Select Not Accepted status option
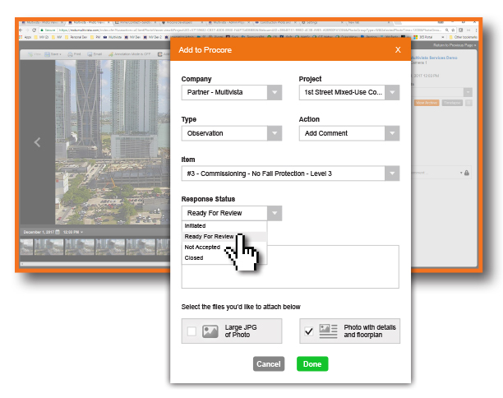Viewport: 503px width, 398px height. pos(224,248)
